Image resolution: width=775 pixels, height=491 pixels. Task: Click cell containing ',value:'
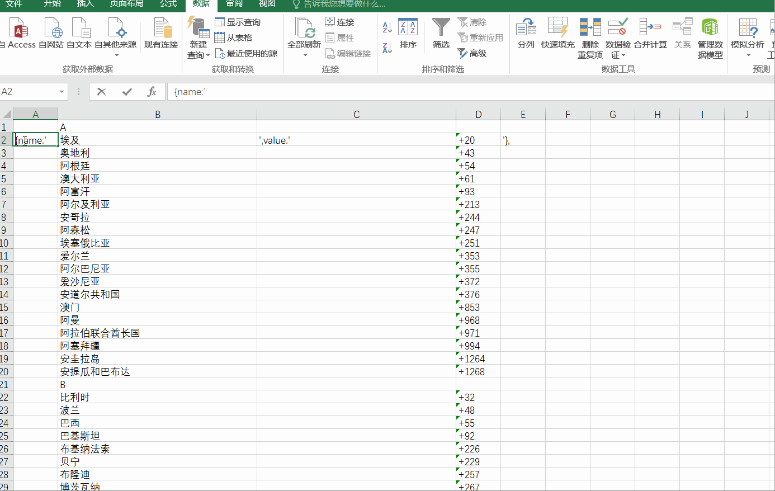(x=357, y=140)
